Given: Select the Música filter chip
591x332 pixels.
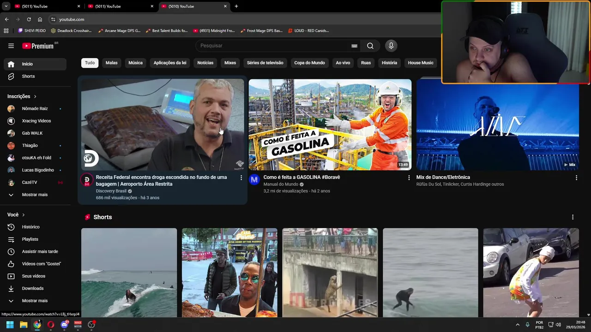Looking at the screenshot, I should (x=135, y=63).
